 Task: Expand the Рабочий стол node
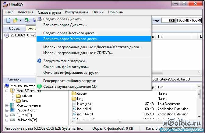click(x=7, y=110)
